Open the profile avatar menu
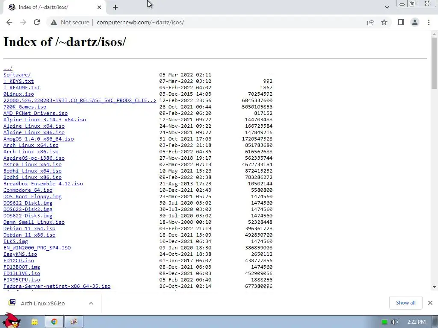The height and width of the screenshot is (328, 438). (415, 22)
